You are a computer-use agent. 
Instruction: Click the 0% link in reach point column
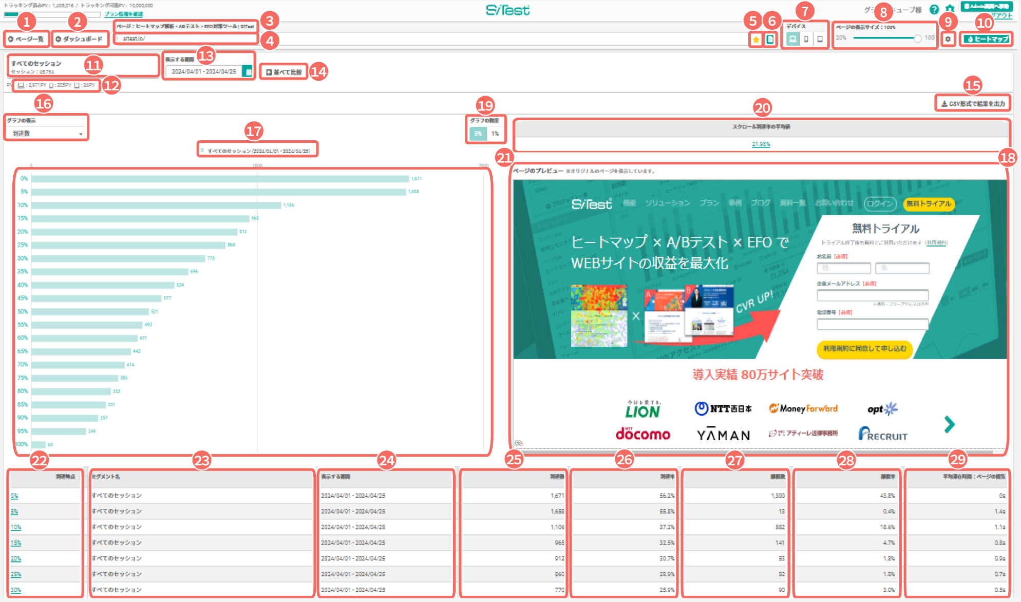(14, 496)
